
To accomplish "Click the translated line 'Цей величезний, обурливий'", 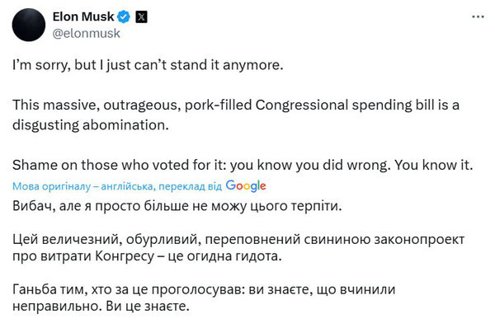I will (238, 240).
